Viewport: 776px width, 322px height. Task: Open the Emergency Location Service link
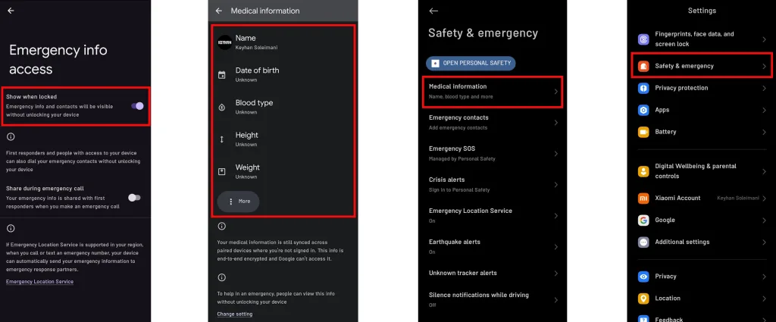[39, 282]
